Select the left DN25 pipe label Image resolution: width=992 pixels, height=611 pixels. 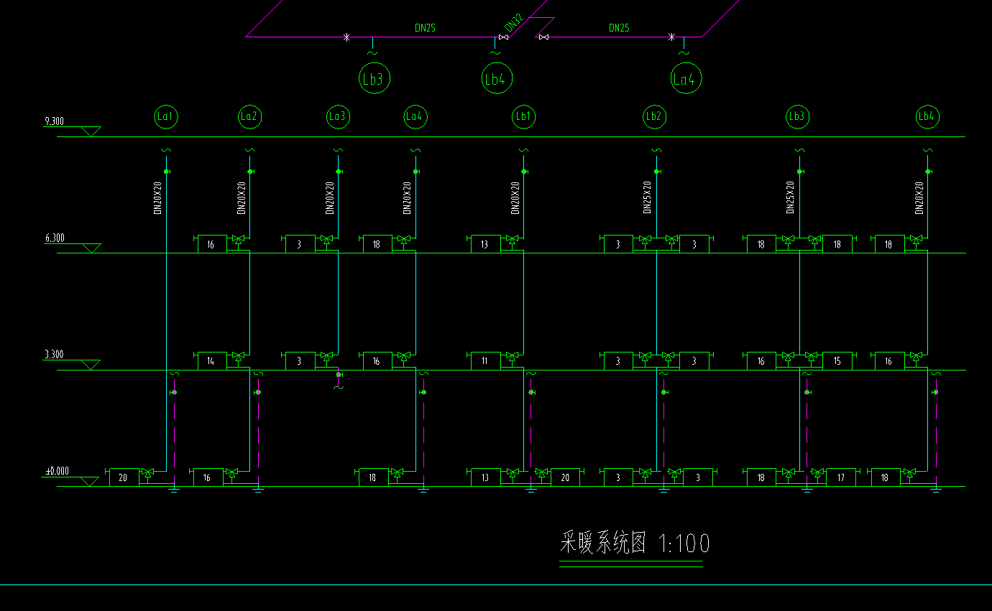coord(425,28)
